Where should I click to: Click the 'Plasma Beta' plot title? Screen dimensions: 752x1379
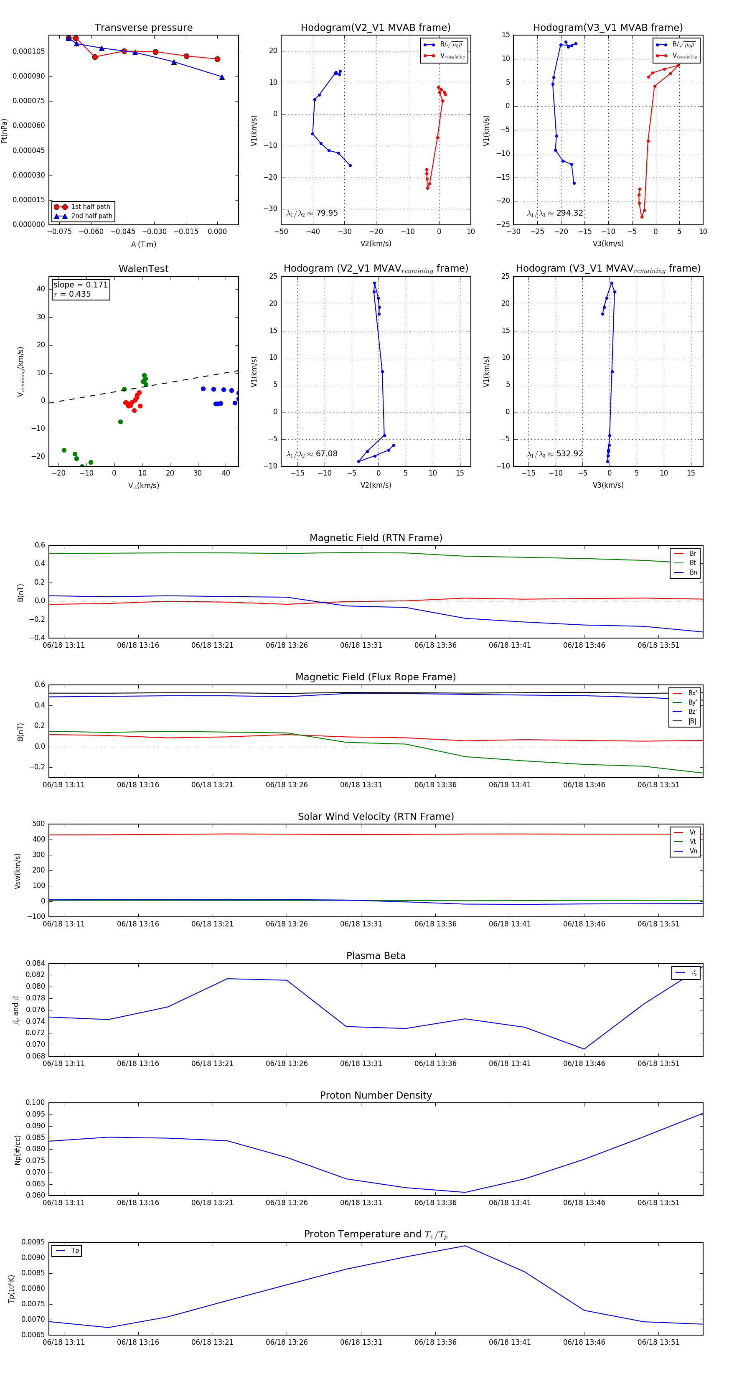click(x=376, y=956)
